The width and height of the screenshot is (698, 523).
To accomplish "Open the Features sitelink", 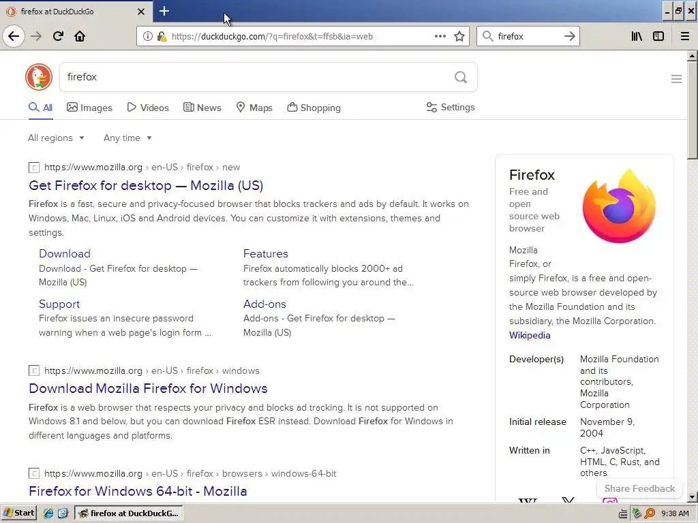I will click(266, 253).
